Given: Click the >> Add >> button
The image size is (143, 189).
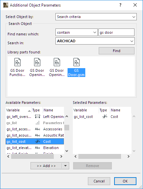Looking at the screenshot, I should [46, 166].
